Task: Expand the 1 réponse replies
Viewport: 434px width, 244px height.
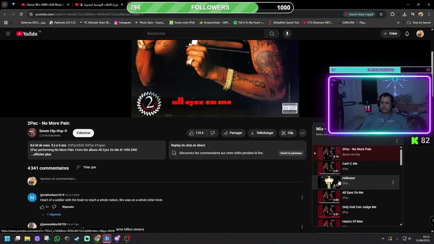Action: click(51, 215)
